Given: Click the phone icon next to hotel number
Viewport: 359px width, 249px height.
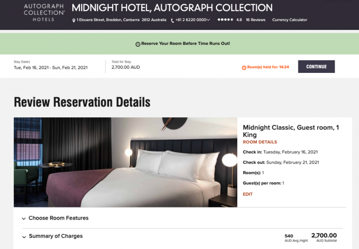Looking at the screenshot, I should (x=173, y=21).
